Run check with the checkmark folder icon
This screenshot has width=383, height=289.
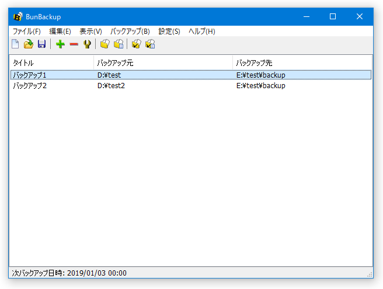[136, 44]
